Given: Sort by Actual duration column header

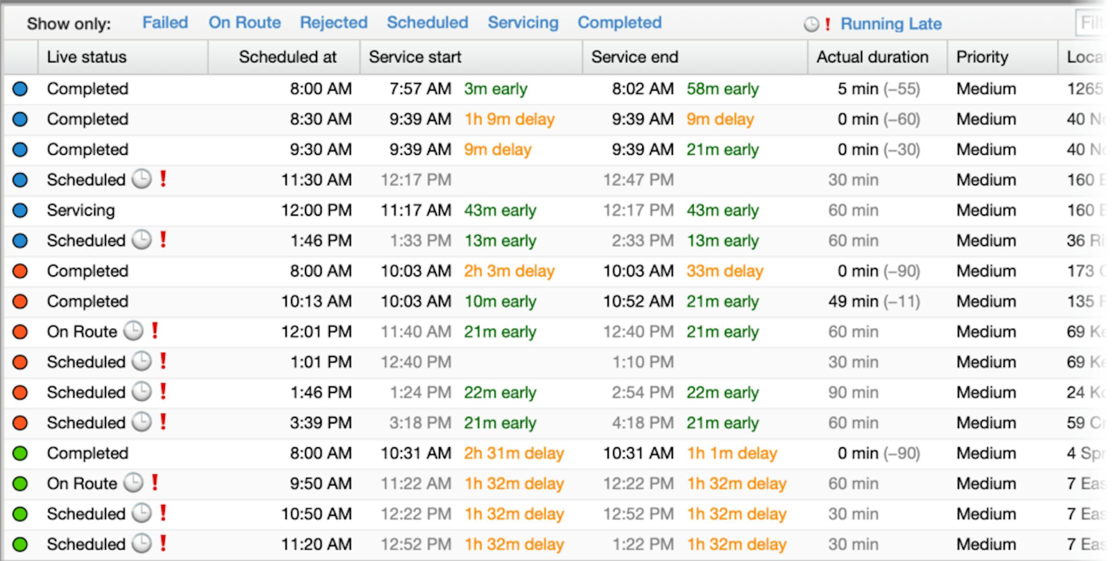Looking at the screenshot, I should tap(872, 57).
